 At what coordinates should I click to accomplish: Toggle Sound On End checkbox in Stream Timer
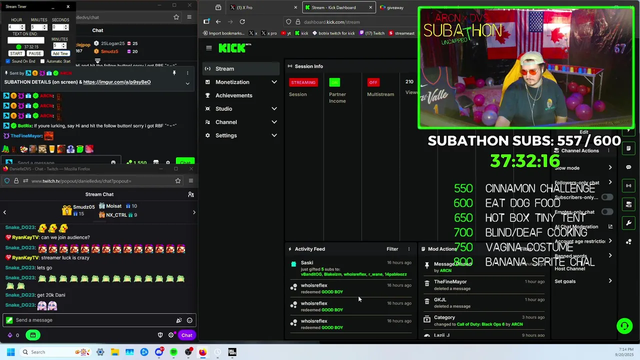[8, 61]
